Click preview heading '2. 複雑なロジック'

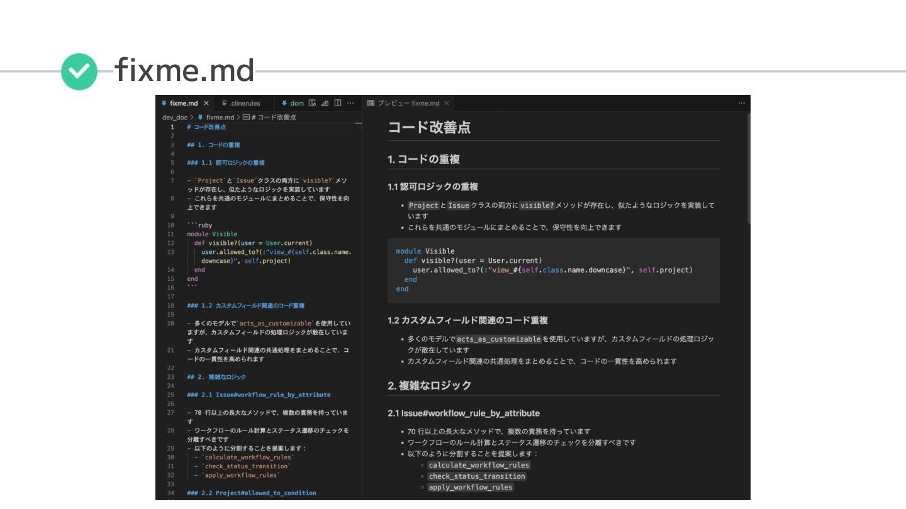pyautogui.click(x=429, y=385)
